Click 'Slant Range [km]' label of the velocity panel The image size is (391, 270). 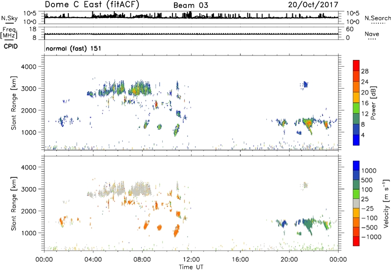tap(14, 203)
